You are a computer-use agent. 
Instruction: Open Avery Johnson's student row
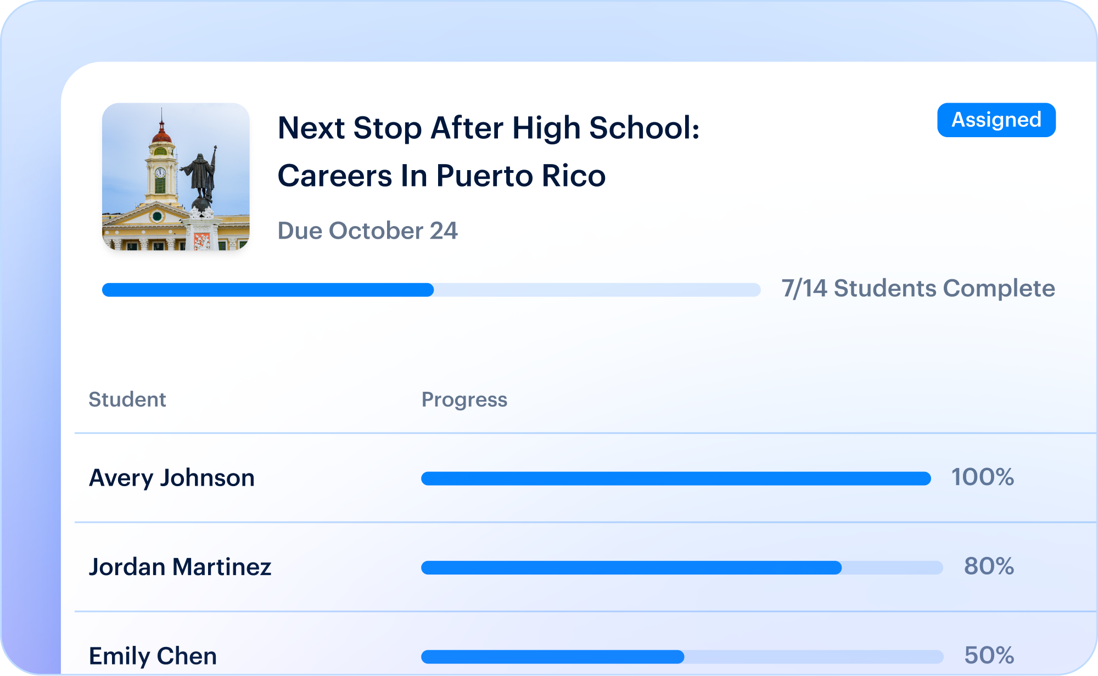[586, 478]
